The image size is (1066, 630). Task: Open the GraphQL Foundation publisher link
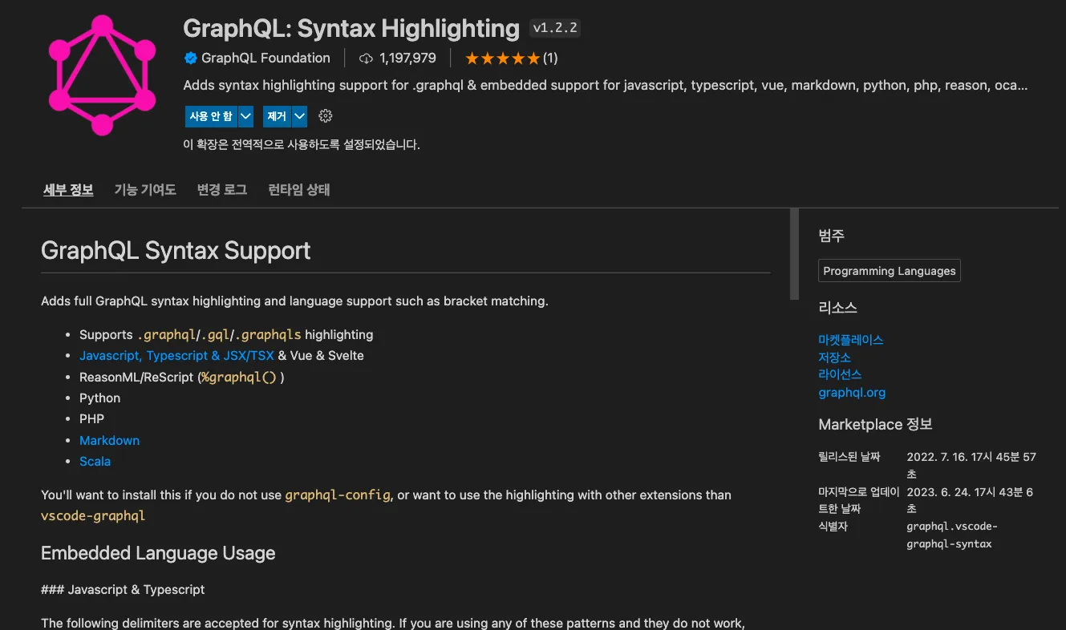coord(265,58)
